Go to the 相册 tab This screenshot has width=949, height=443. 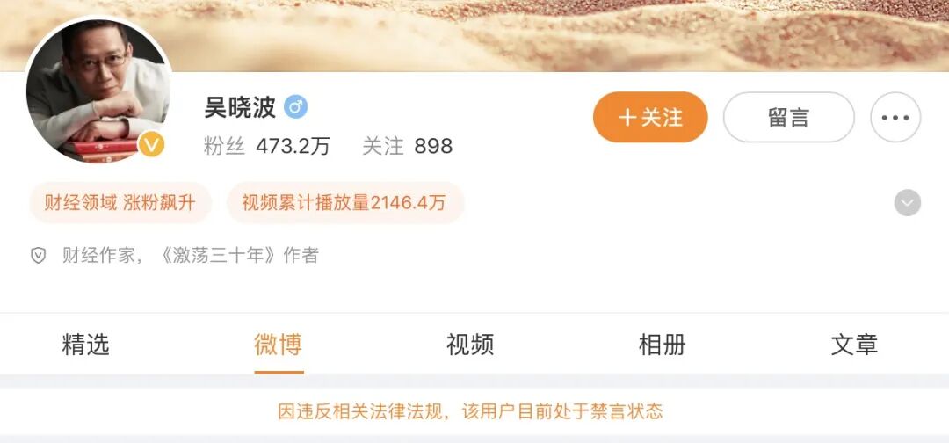click(663, 345)
